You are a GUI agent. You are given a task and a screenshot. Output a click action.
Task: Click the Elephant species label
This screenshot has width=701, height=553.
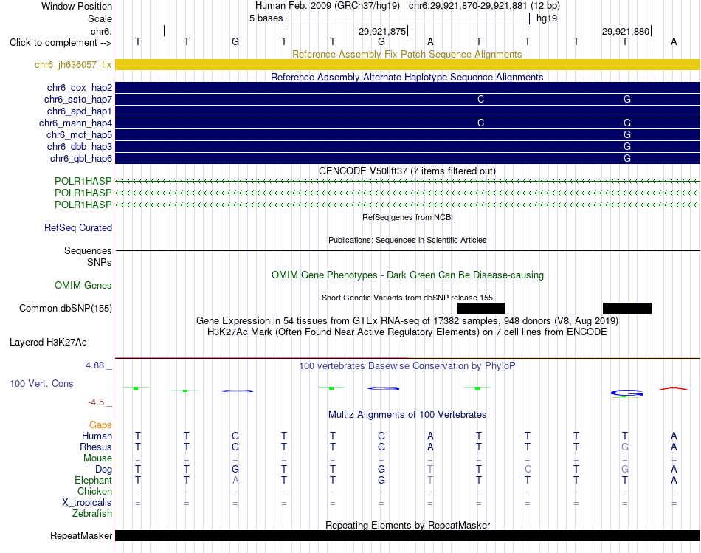(x=93, y=481)
